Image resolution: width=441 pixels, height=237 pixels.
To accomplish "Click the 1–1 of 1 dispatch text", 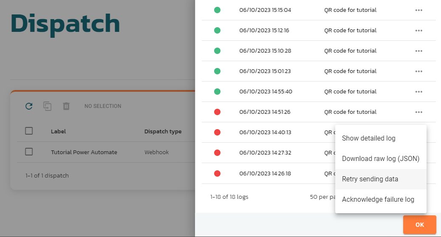I will pyautogui.click(x=47, y=175).
